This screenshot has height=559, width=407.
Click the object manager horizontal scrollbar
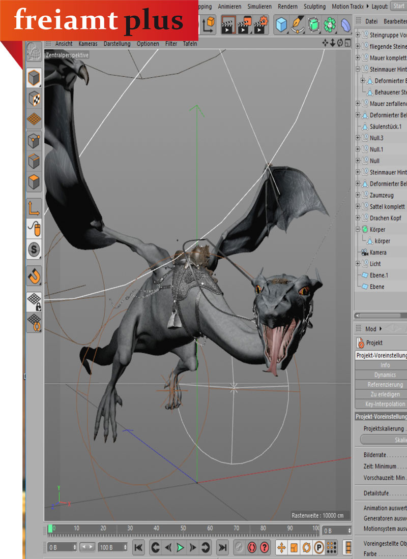click(x=381, y=316)
